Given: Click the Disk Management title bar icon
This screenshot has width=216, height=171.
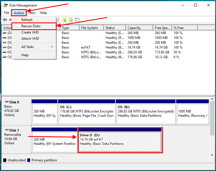Looking at the screenshot, I should (x=6, y=5).
